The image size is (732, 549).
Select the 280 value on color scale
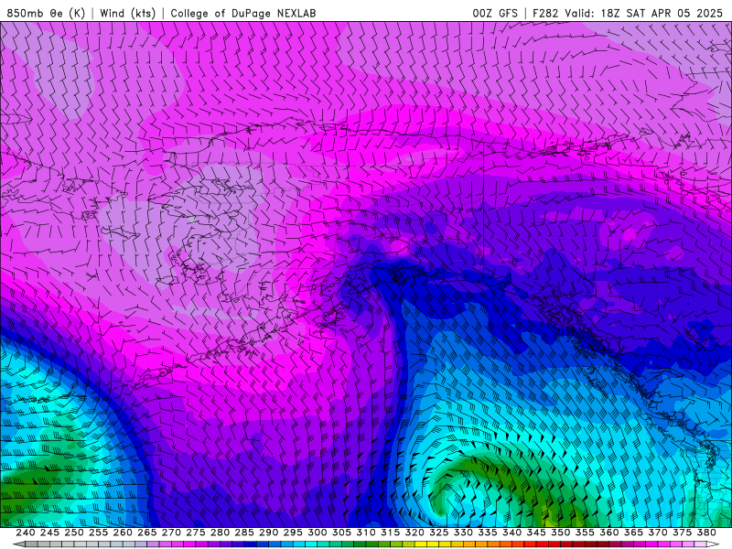(x=220, y=533)
